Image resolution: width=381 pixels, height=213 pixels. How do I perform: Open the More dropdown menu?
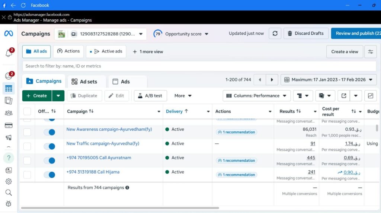[x=183, y=96]
